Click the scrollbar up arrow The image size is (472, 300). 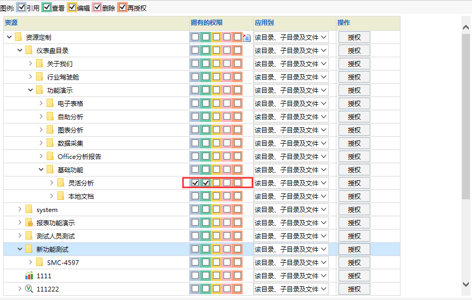pyautogui.click(x=466, y=28)
